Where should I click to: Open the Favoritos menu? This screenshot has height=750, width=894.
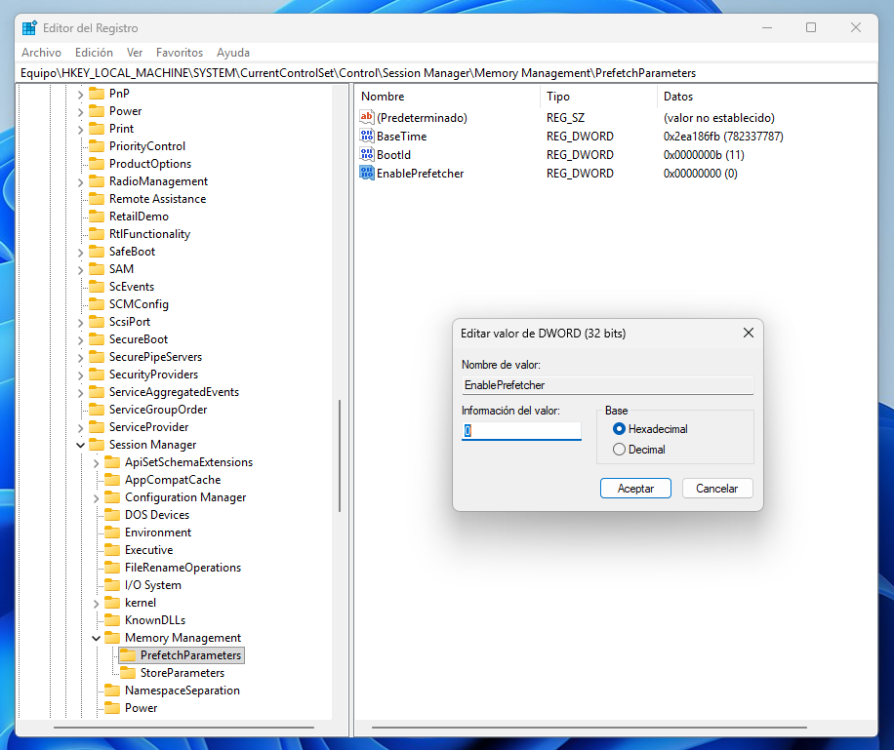pos(180,53)
